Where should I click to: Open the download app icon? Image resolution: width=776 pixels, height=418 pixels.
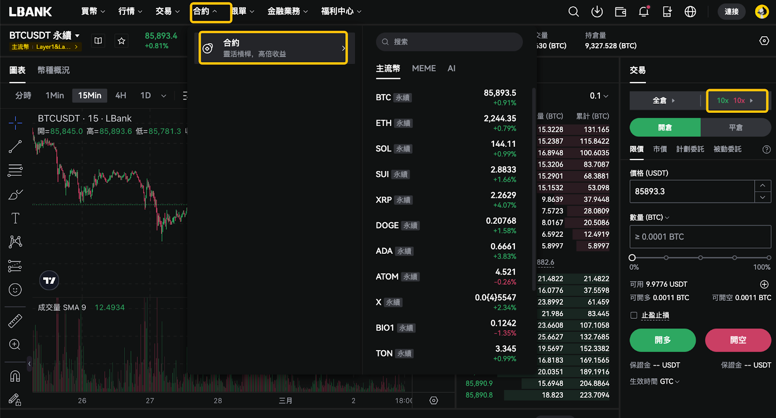coord(597,12)
